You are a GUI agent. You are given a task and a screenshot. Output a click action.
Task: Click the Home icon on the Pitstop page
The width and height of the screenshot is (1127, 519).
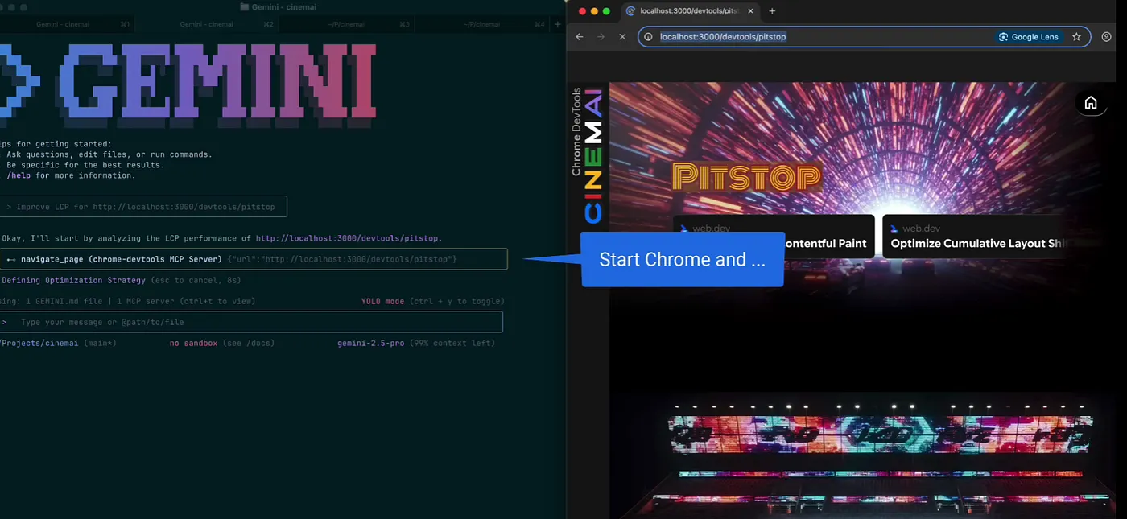[1091, 103]
